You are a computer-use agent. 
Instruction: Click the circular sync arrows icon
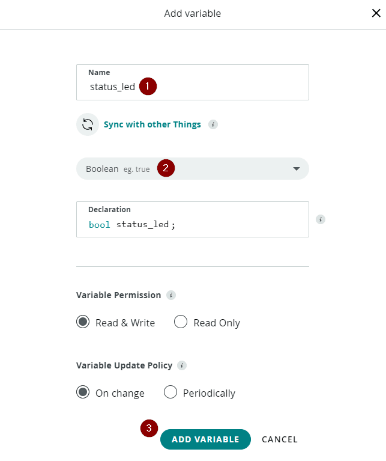(x=88, y=124)
